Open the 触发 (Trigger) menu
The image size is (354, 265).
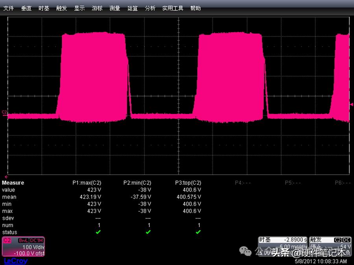tap(61, 8)
